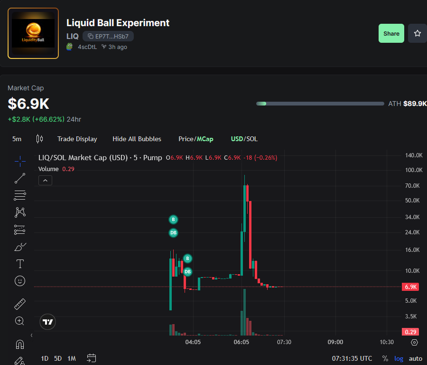Image resolution: width=427 pixels, height=365 pixels.
Task: Click the upper DB trade bubble
Action: coord(173,233)
